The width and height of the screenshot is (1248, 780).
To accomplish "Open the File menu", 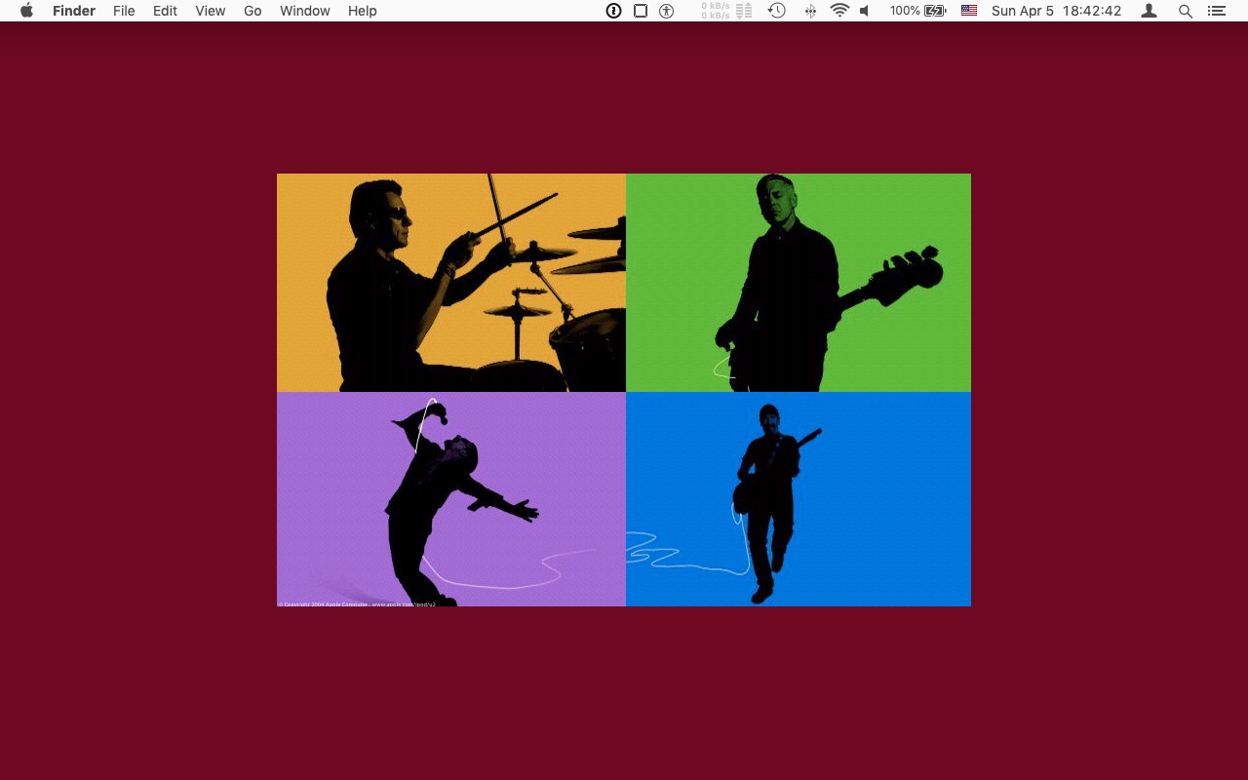I will 124,11.
